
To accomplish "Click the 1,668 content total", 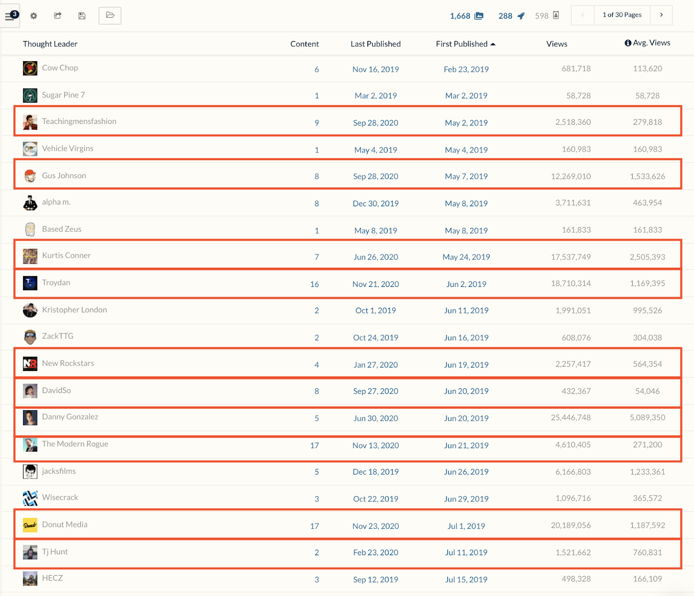I will [x=460, y=16].
